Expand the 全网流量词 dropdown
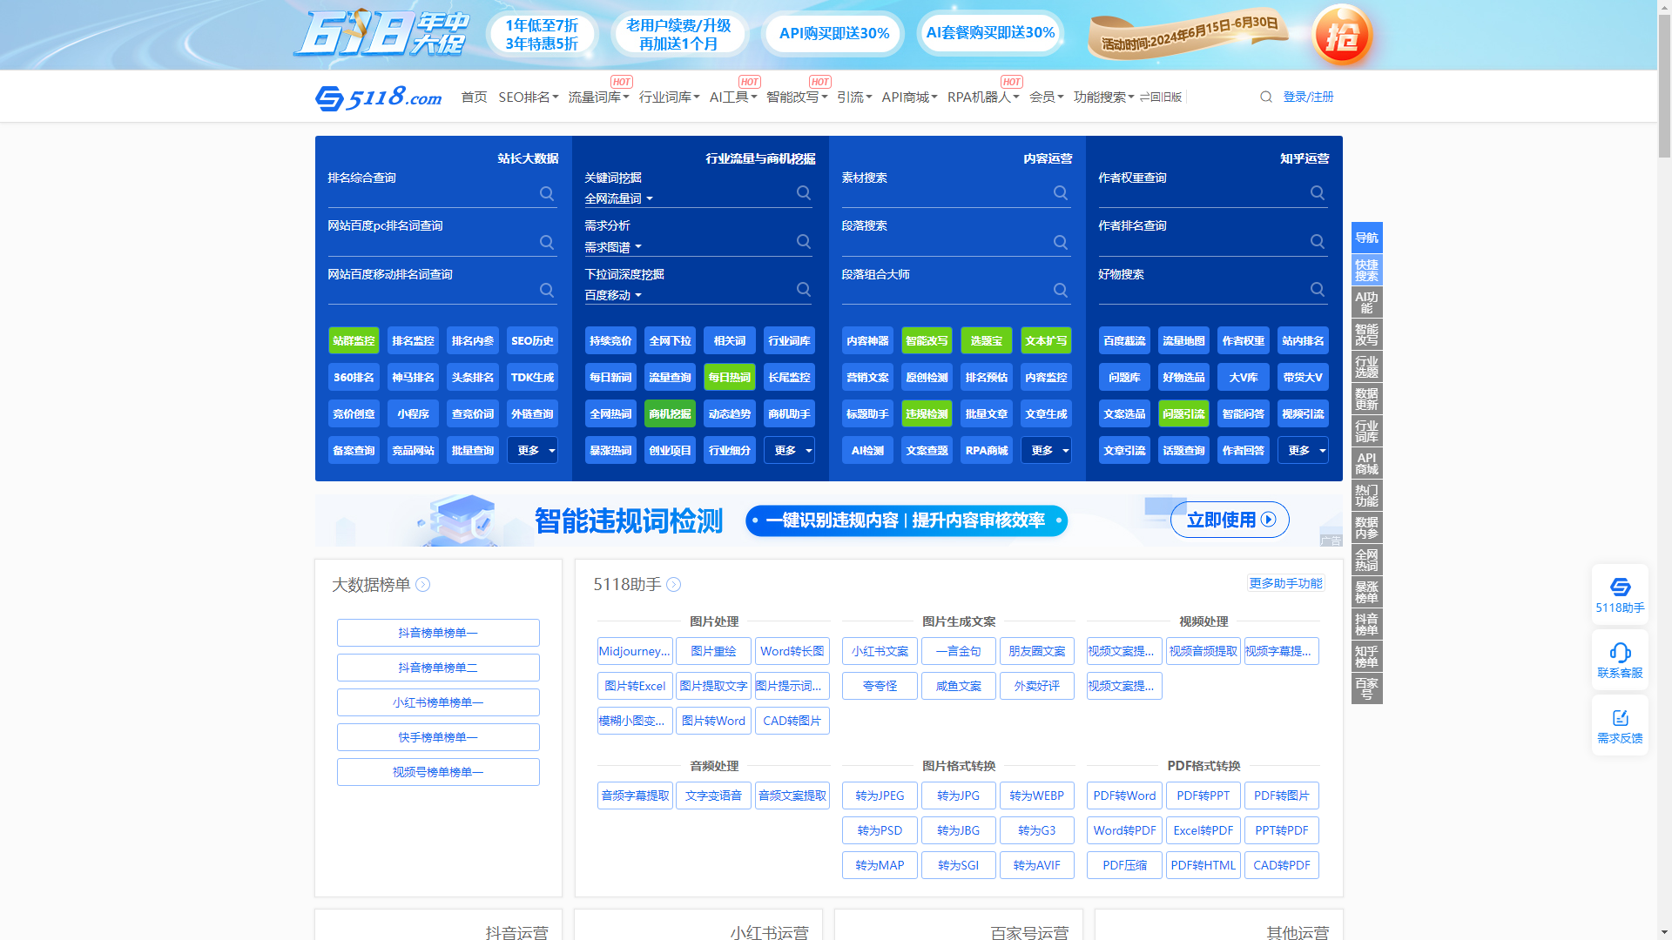1672x940 pixels. pyautogui.click(x=618, y=198)
